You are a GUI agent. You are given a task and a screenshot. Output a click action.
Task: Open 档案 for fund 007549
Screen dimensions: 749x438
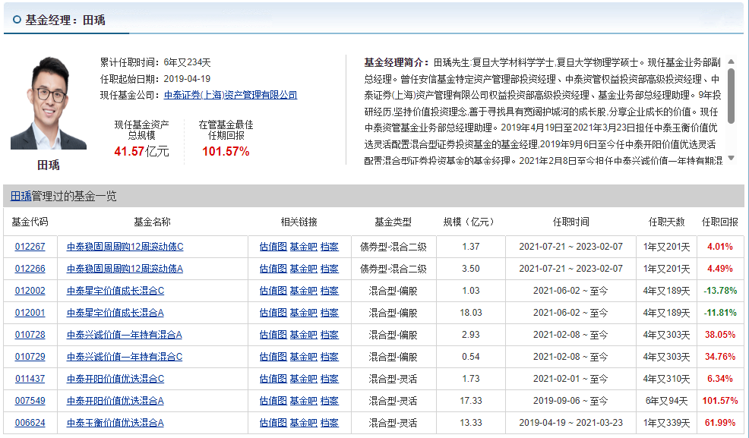(329, 400)
